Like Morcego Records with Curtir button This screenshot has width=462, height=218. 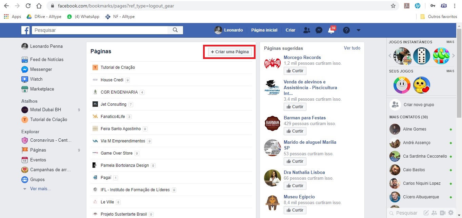point(295,71)
